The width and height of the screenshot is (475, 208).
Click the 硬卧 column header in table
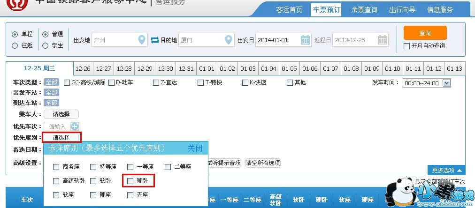click(x=322, y=200)
